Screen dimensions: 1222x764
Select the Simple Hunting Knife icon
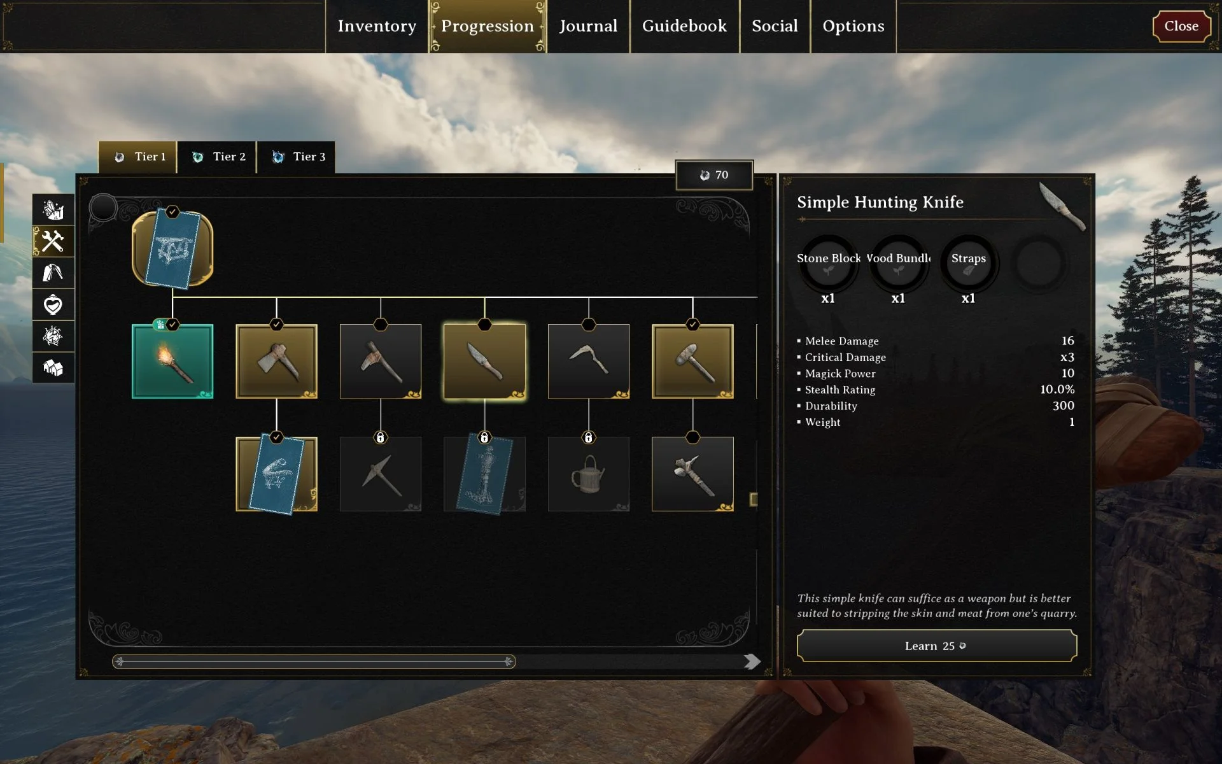484,360
